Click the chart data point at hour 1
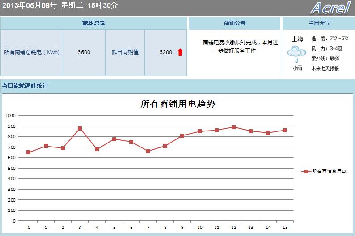Image resolution: width=355 pixels, height=236 pixels. [46, 146]
